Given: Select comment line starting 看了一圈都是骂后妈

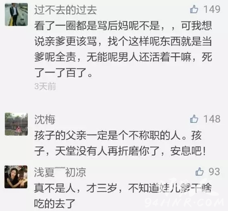Looking at the screenshot, I should tap(123, 26).
